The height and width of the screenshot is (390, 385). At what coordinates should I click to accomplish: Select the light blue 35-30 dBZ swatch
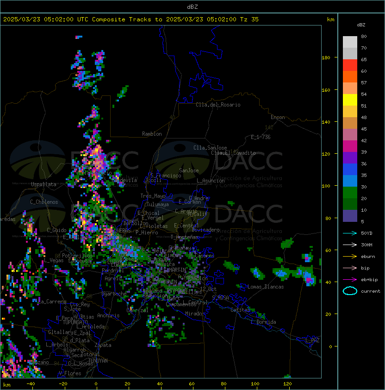click(350, 181)
